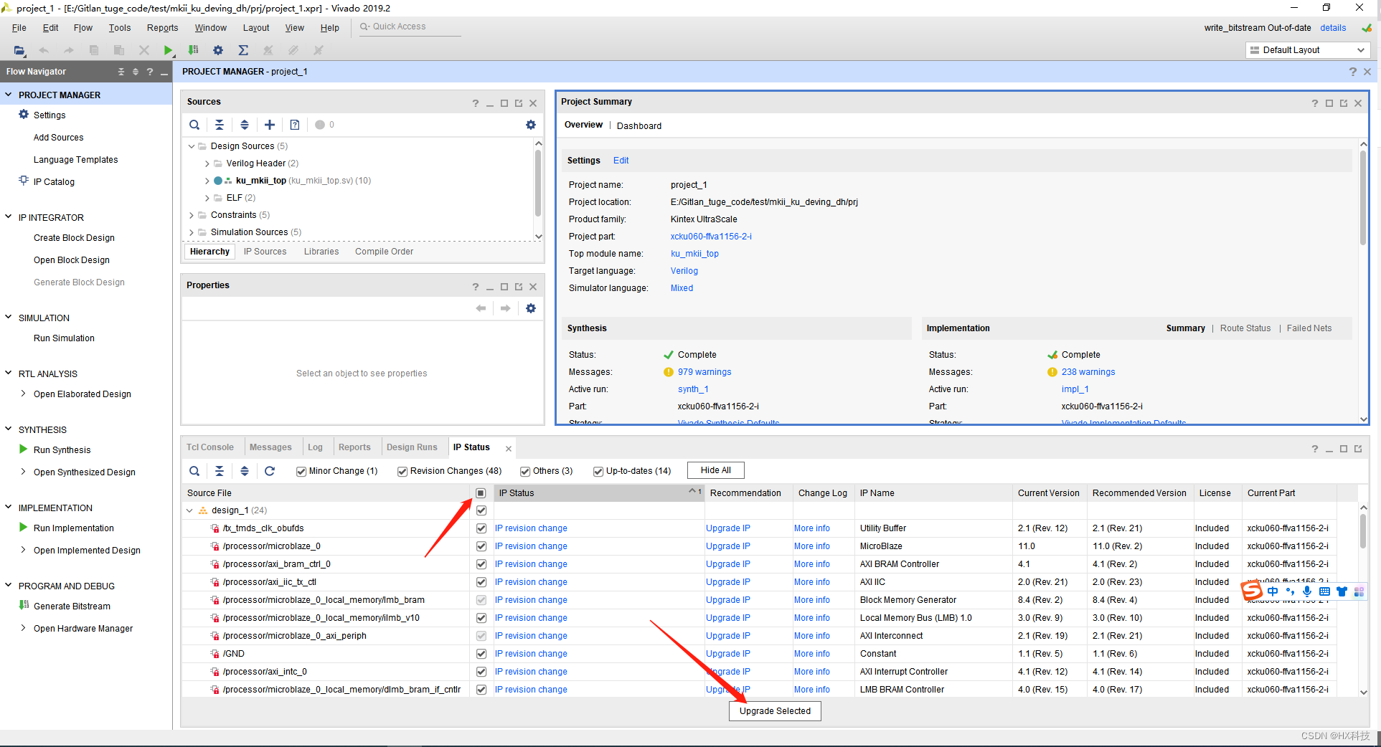Viewport: 1381px width, 747px height.
Task: Open the Reports menu
Action: (162, 28)
